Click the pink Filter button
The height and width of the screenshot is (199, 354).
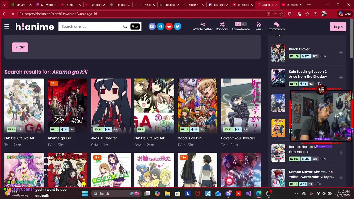pos(20,47)
